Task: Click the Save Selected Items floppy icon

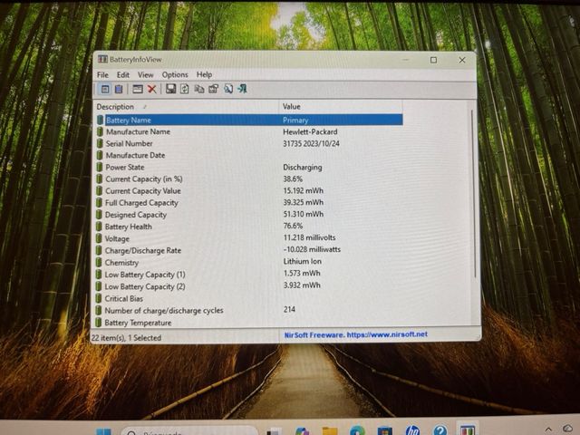Action: [170, 89]
